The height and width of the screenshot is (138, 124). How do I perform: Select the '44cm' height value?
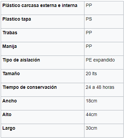click(x=91, y=114)
